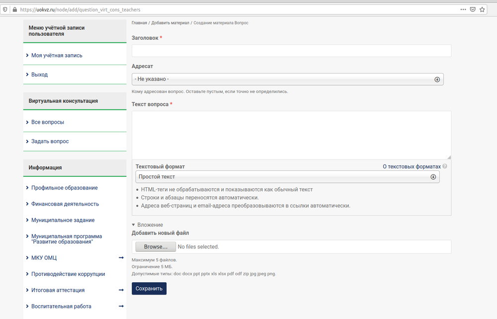Click the arrow icon next to Итоговая аттестация

[x=121, y=290]
